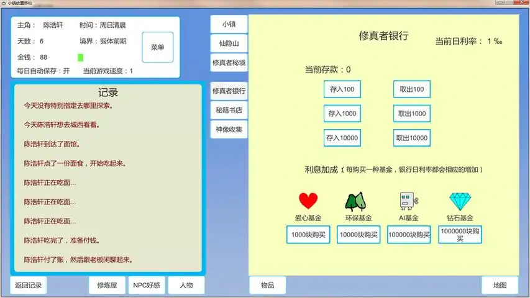Withdraw 1000 using 取出1000 button

(x=411, y=114)
